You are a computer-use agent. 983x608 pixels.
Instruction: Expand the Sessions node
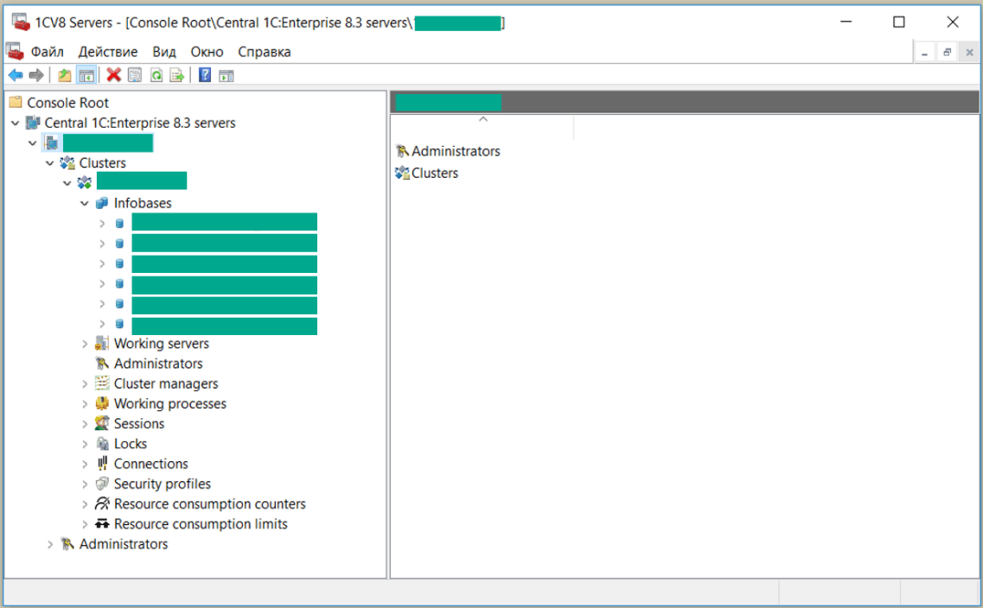coord(85,424)
